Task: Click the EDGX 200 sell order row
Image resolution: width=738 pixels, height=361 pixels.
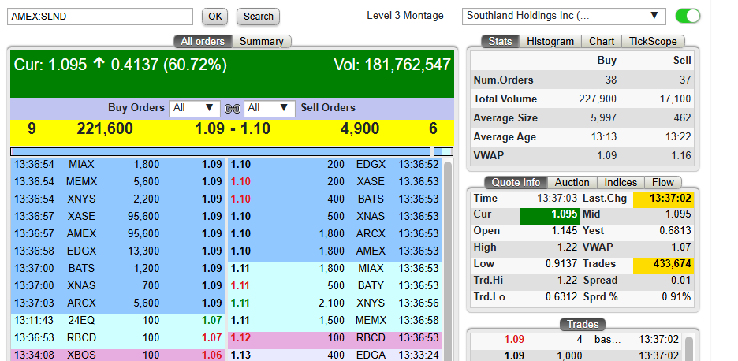Action: coord(334,164)
